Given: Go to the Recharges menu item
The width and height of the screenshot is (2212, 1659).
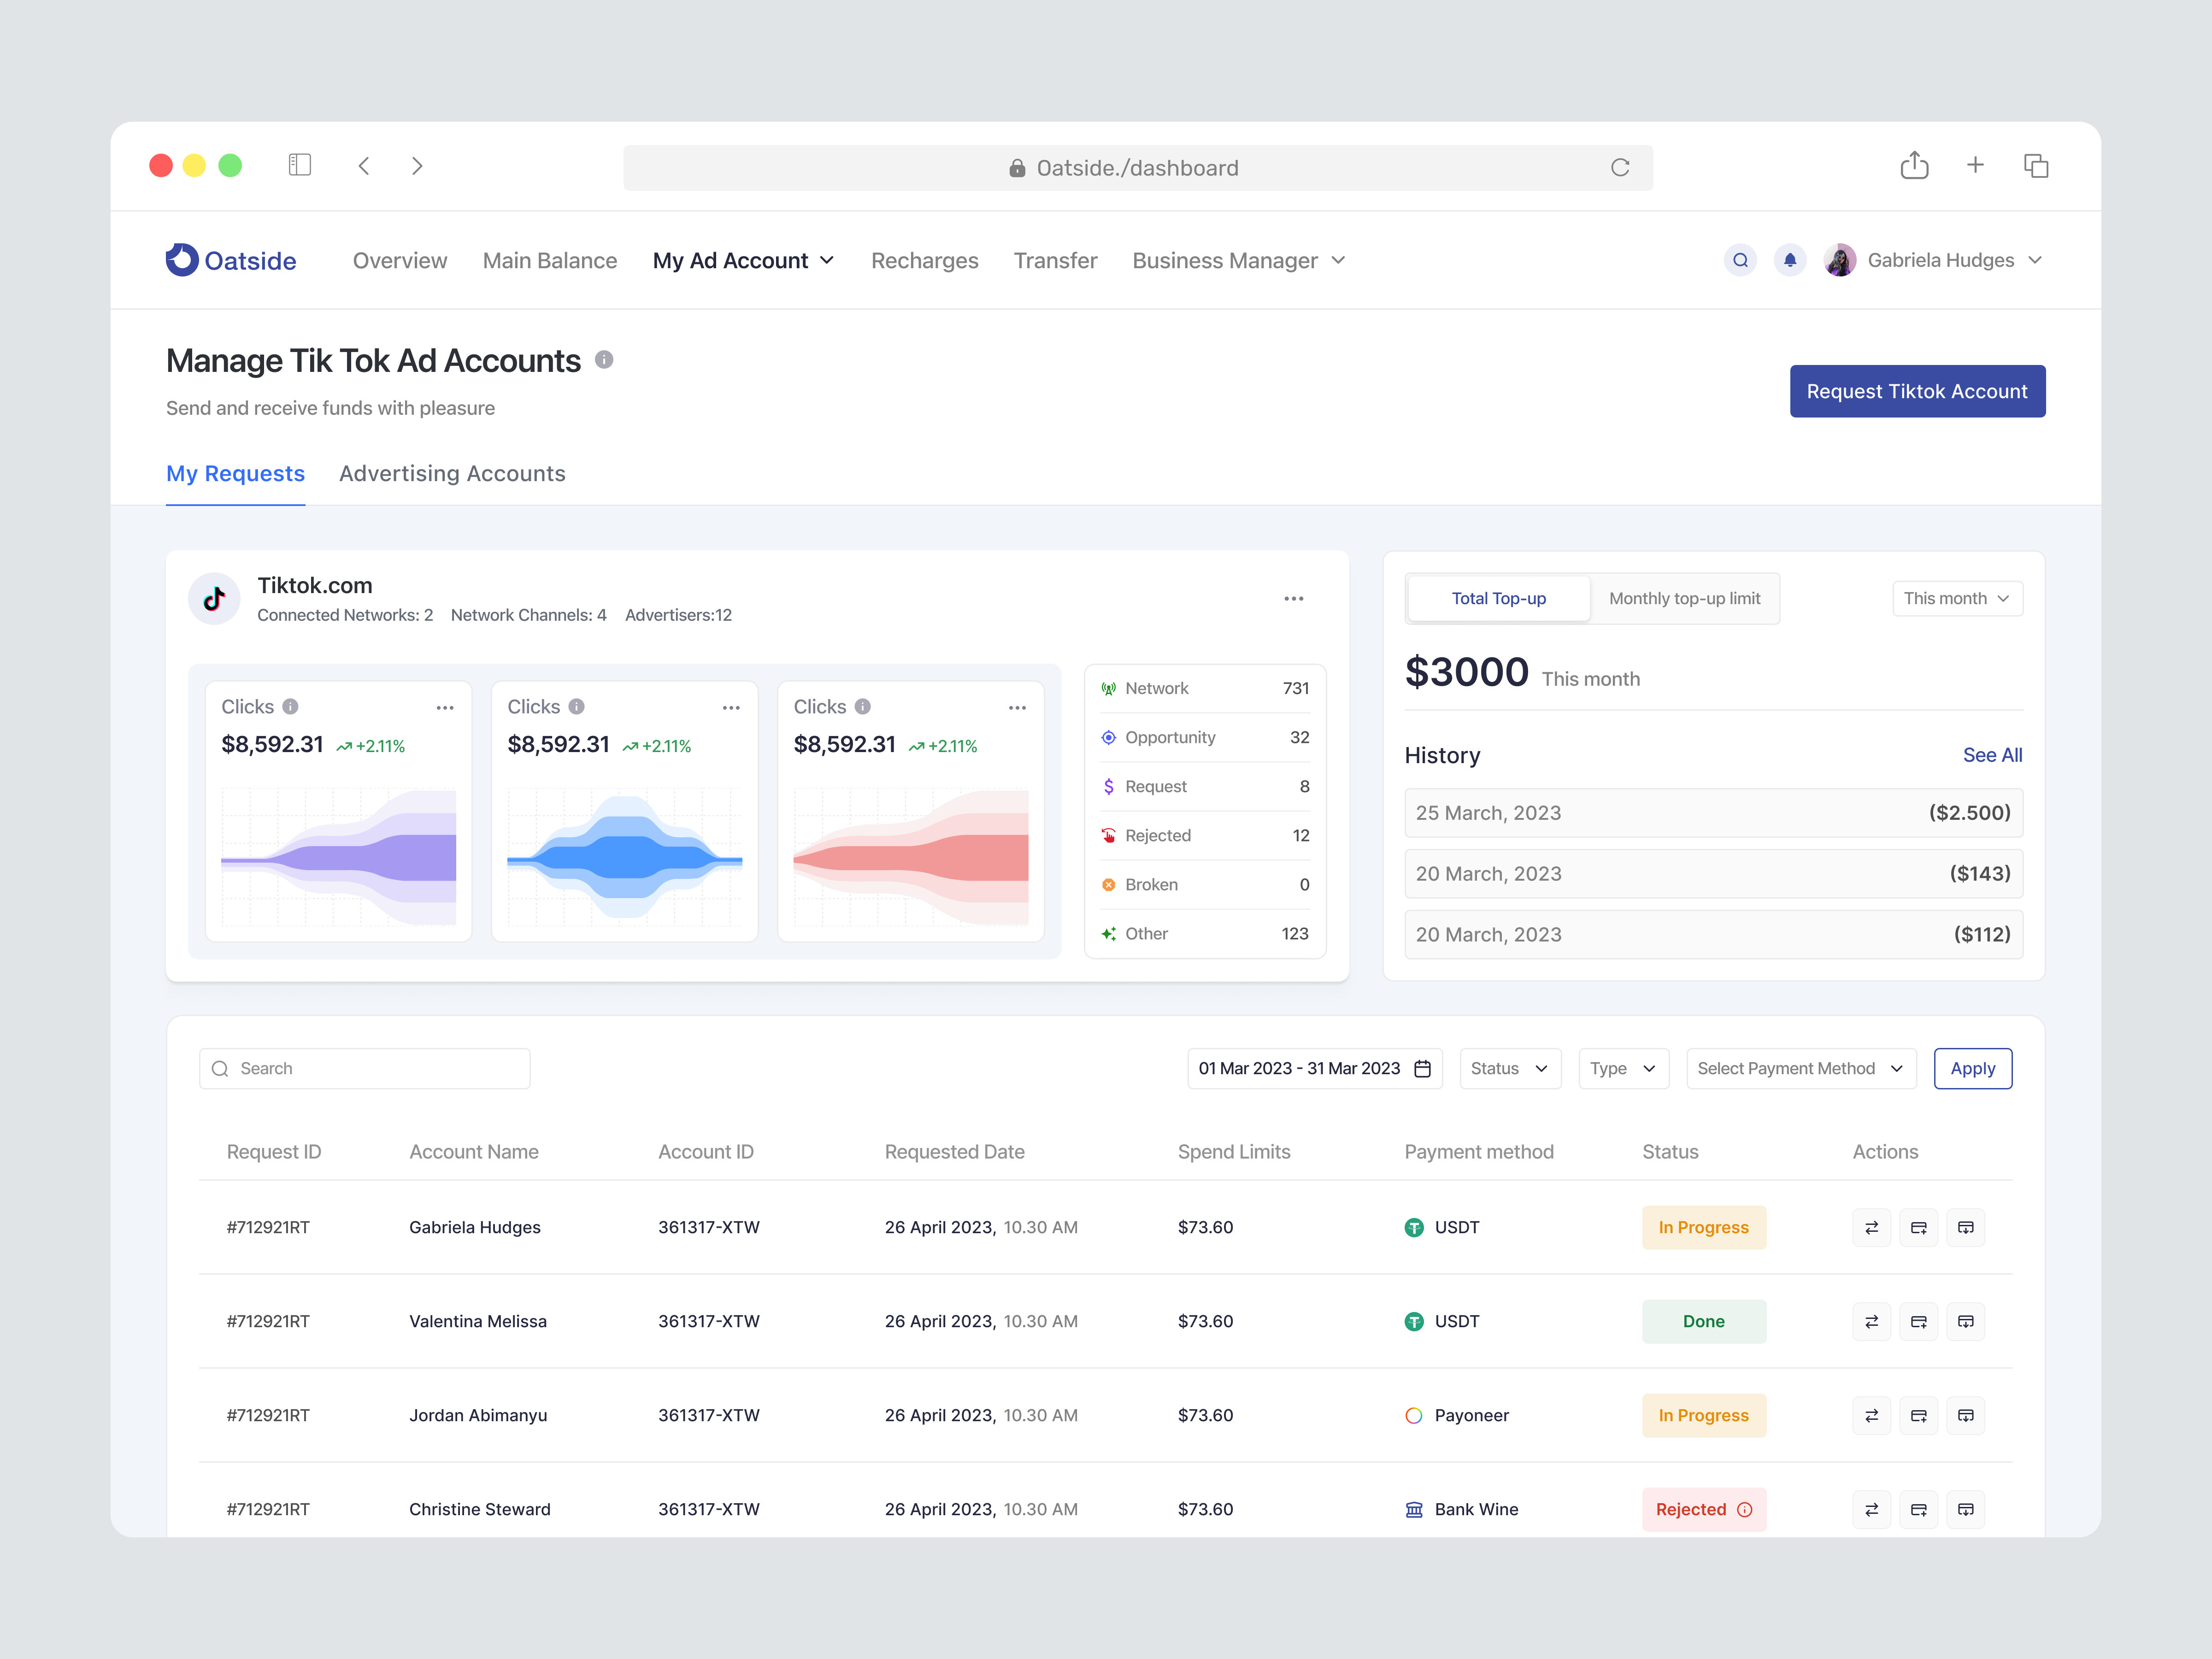Looking at the screenshot, I should pos(924,260).
